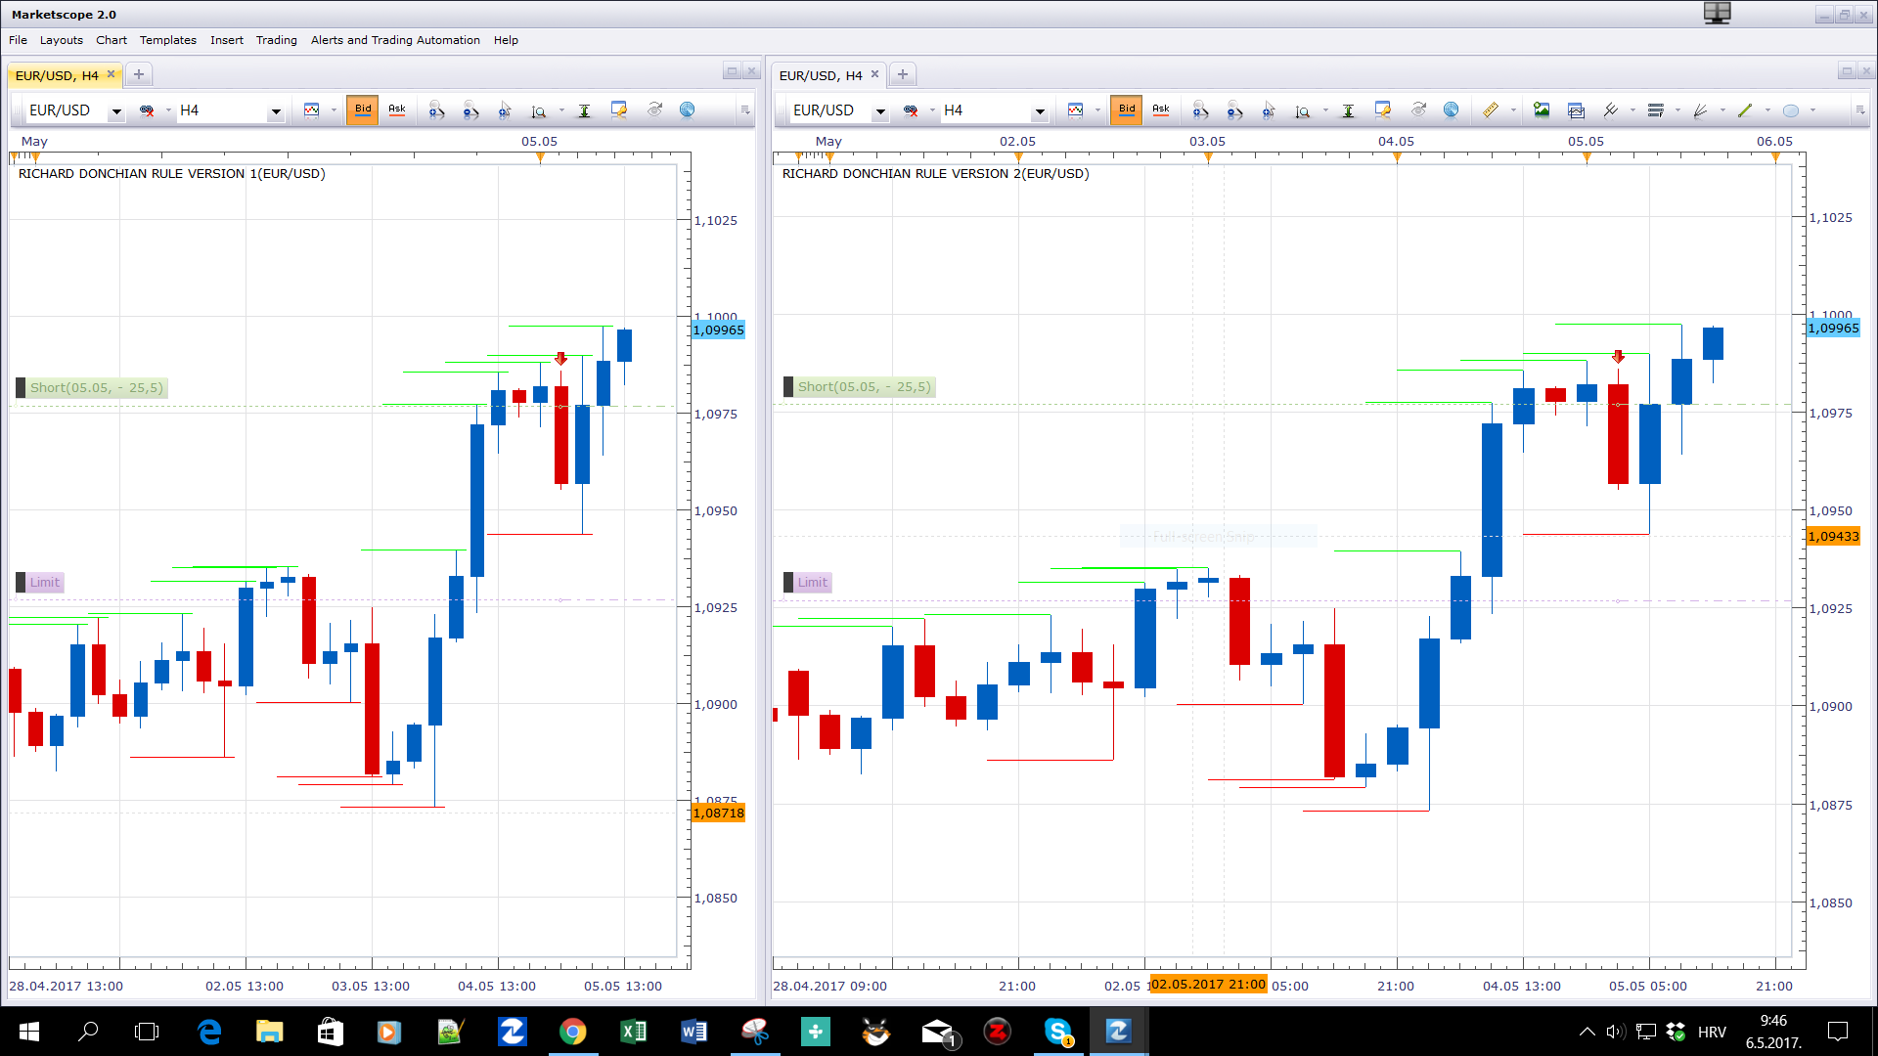Select the ruler measure tool in right toolbar

pyautogui.click(x=1490, y=110)
